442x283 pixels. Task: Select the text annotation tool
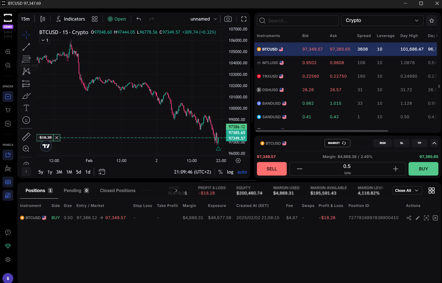26,108
